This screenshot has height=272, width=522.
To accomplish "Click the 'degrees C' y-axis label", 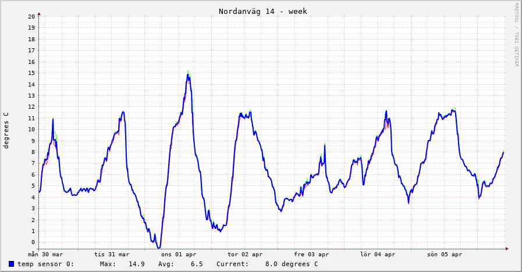I will coord(6,131).
